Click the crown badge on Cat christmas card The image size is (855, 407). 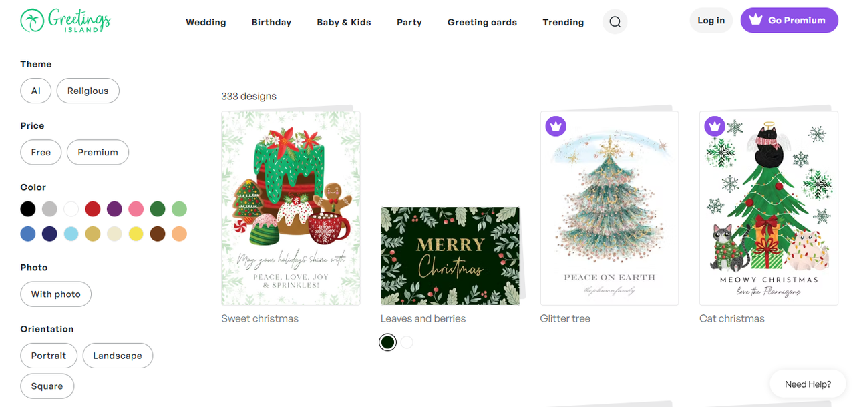pos(715,125)
